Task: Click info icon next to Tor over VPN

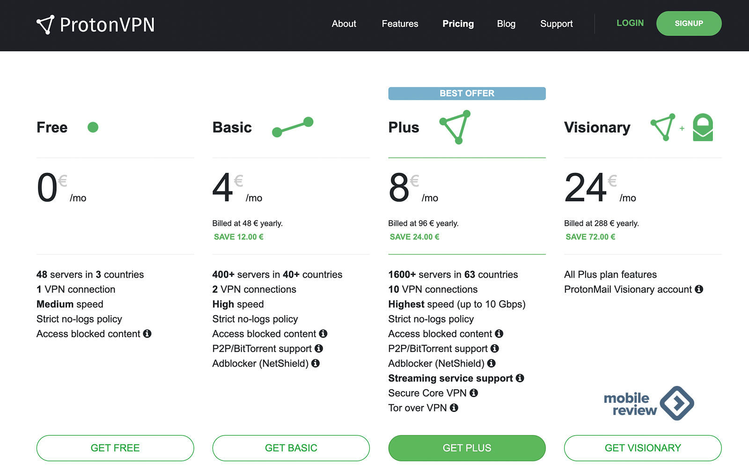Action: (454, 408)
